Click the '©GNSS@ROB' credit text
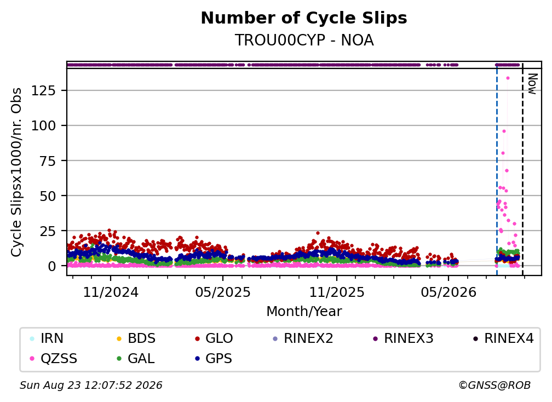Image resolution: width=552 pixels, height=402 pixels. pyautogui.click(x=495, y=386)
